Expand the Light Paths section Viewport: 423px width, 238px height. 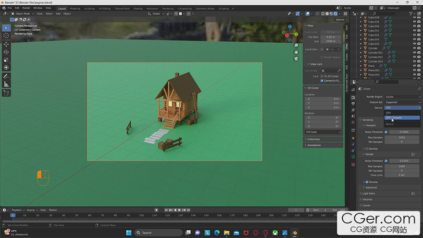(369, 193)
